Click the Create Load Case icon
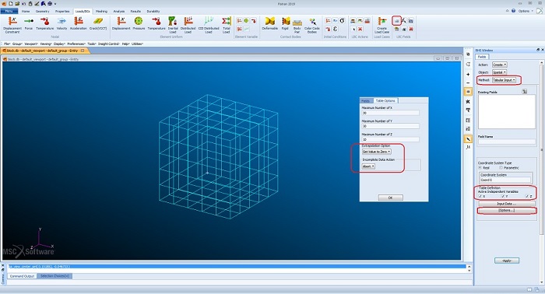The height and width of the screenshot is (294, 545). click(381, 25)
